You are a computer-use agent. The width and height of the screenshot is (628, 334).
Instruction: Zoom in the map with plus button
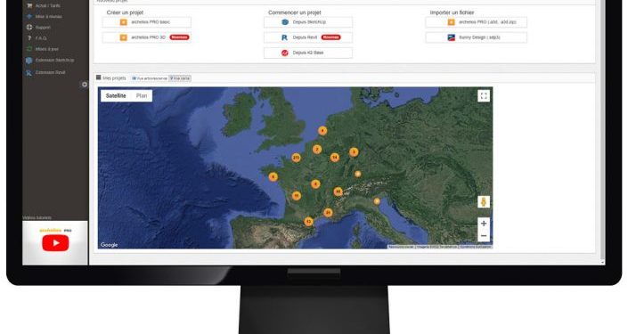tap(484, 224)
